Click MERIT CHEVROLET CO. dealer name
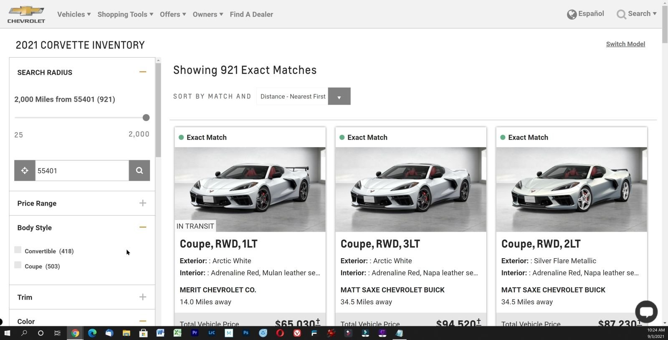This screenshot has width=668, height=340. pos(218,290)
